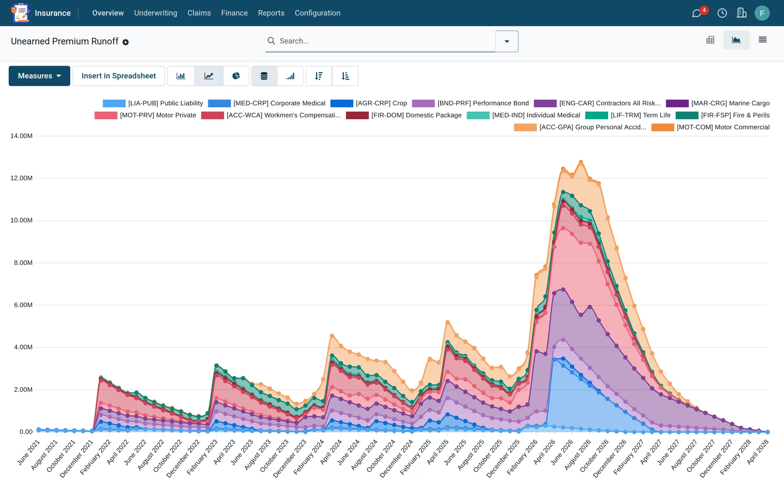Screen dimensions: 784x490
Task: Toggle the Corporate Medical legend entry
Action: pos(267,103)
